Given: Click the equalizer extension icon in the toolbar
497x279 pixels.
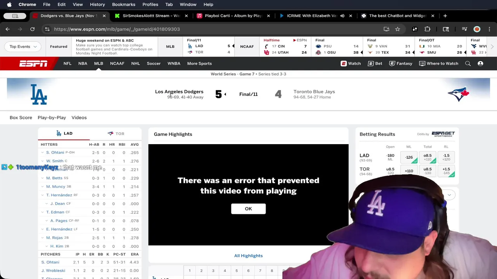Looking at the screenshot, I should [415, 29].
